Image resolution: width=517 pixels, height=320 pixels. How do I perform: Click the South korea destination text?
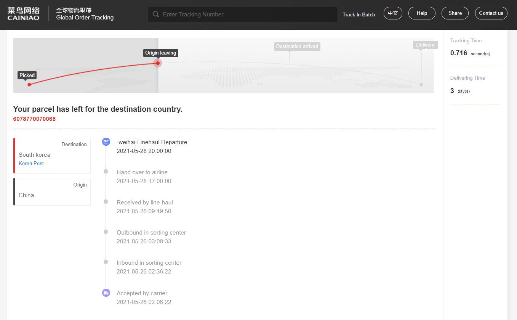34,155
